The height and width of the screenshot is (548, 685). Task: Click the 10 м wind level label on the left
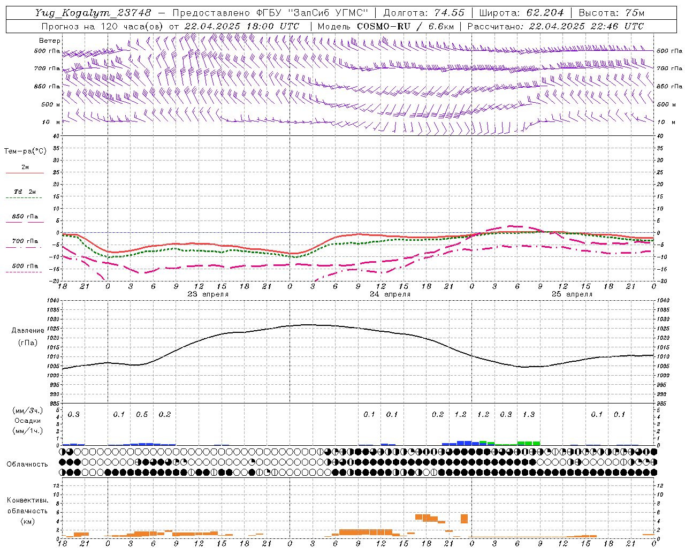[x=51, y=122]
